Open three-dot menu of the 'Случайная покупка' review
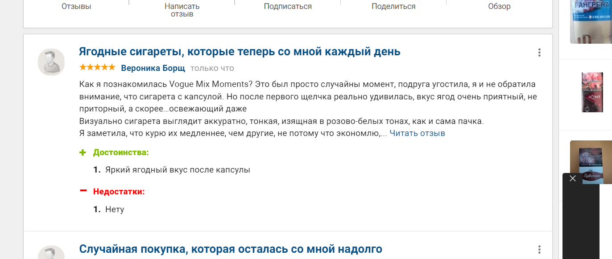This screenshot has height=259, width=612. 539,250
